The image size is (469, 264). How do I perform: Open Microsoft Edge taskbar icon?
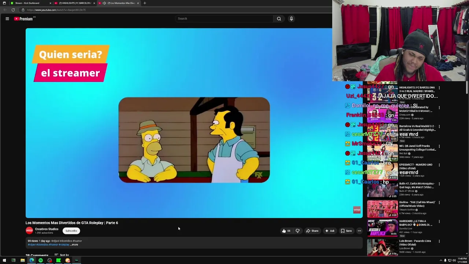[32, 260]
